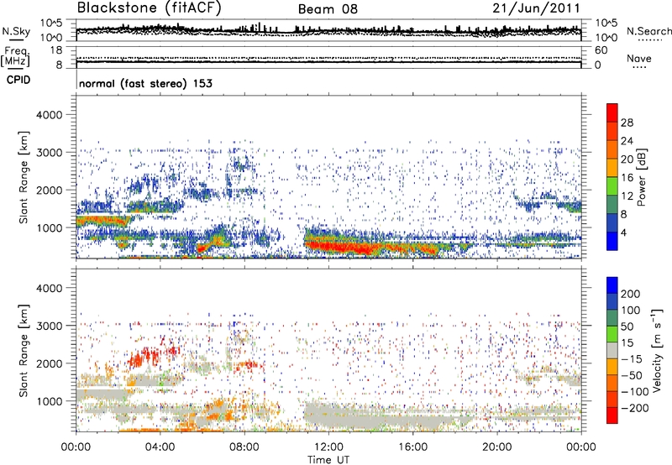Click the gray Velocity colorbar segment between 15 and -15

pyautogui.click(x=612, y=351)
